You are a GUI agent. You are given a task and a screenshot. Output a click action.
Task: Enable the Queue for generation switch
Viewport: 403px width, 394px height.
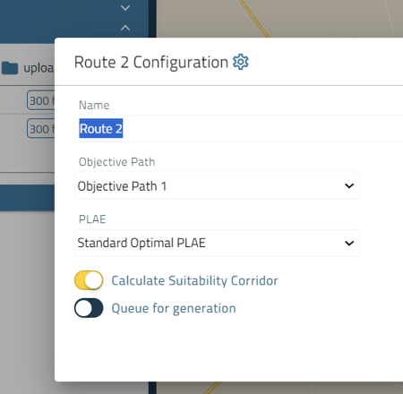89,308
